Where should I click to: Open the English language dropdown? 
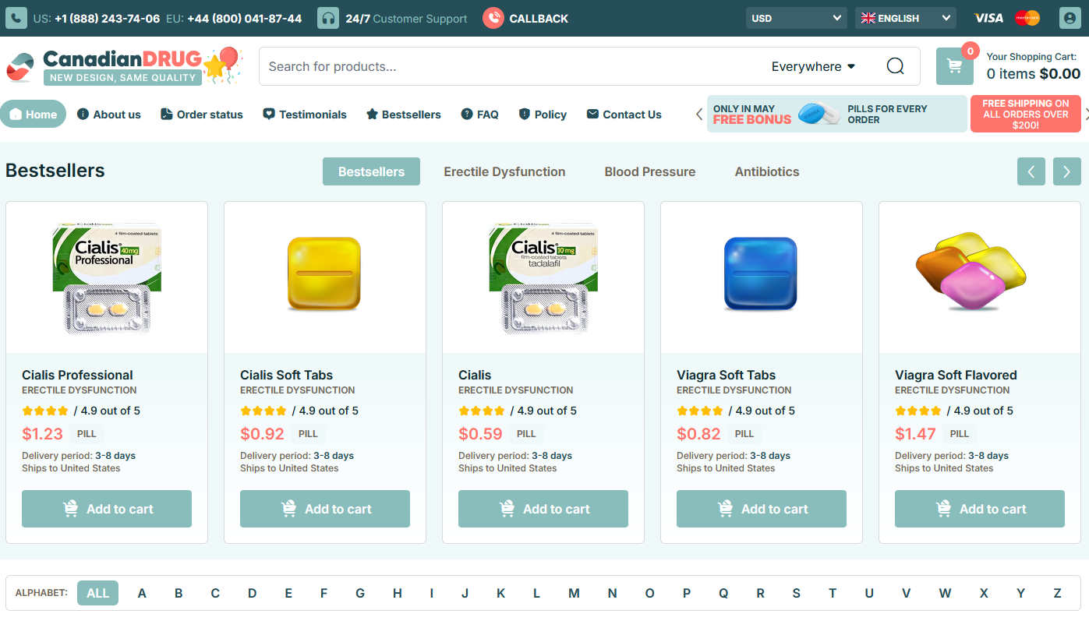905,18
